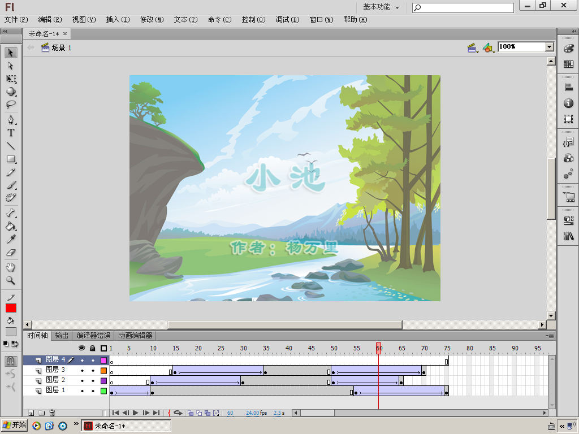Select the Subselection tool
Viewport: 579px width, 434px height.
11,66
